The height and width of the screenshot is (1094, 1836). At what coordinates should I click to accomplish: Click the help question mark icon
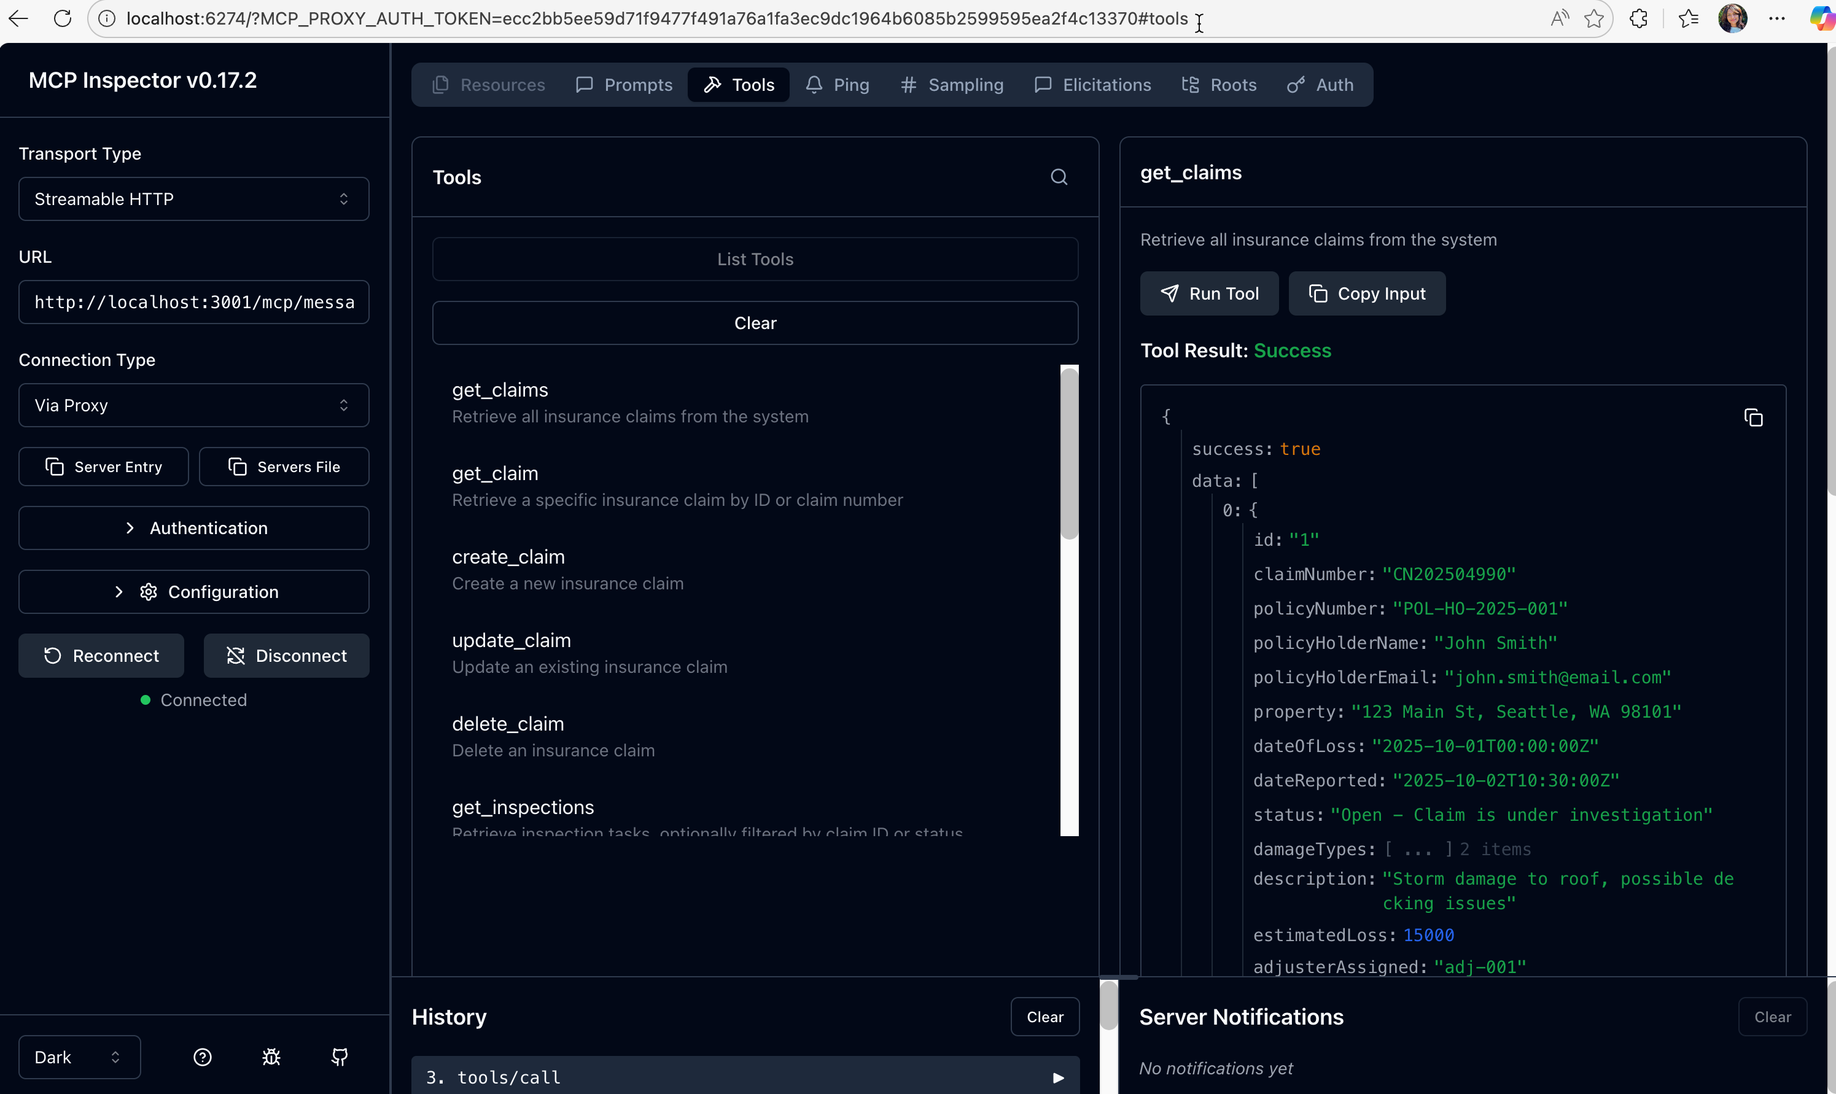pos(202,1057)
